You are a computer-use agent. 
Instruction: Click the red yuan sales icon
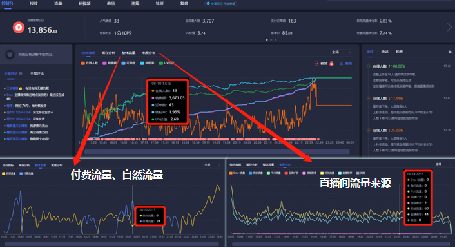[19, 28]
